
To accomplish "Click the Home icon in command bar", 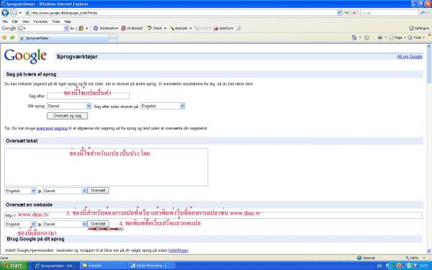I will 354,37.
